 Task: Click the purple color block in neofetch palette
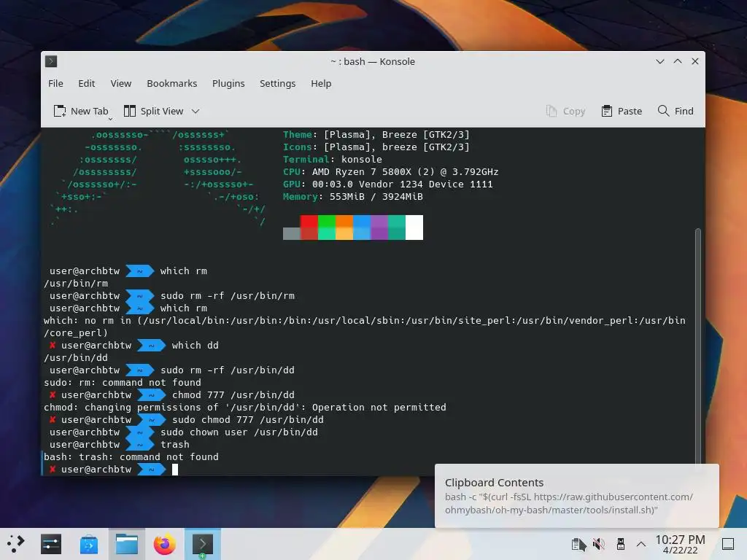tap(379, 227)
